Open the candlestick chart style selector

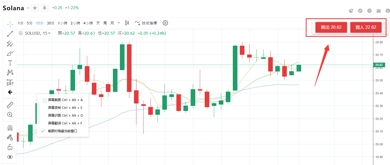127,23
